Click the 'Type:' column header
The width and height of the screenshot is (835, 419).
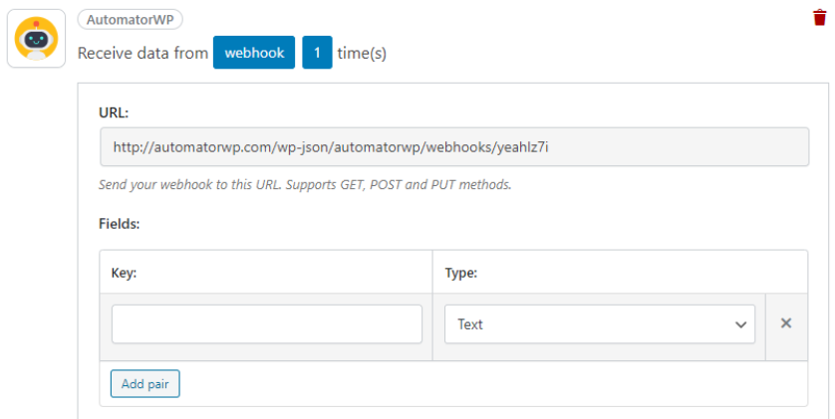pyautogui.click(x=461, y=273)
